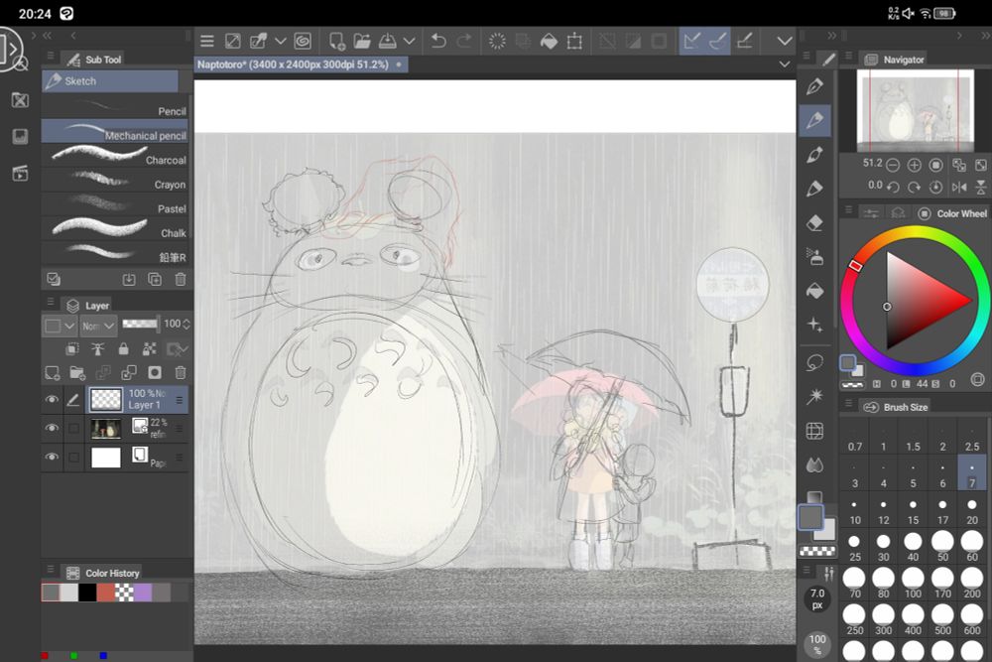Pick the purple swatch in Color History
The image size is (992, 662).
coord(143,593)
